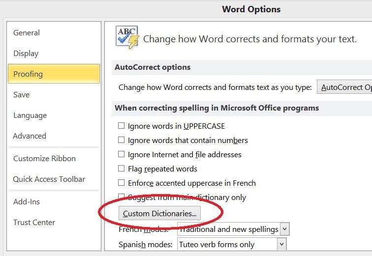The width and height of the screenshot is (372, 256).
Task: Expand the French modes dropdown
Action: (x=284, y=229)
